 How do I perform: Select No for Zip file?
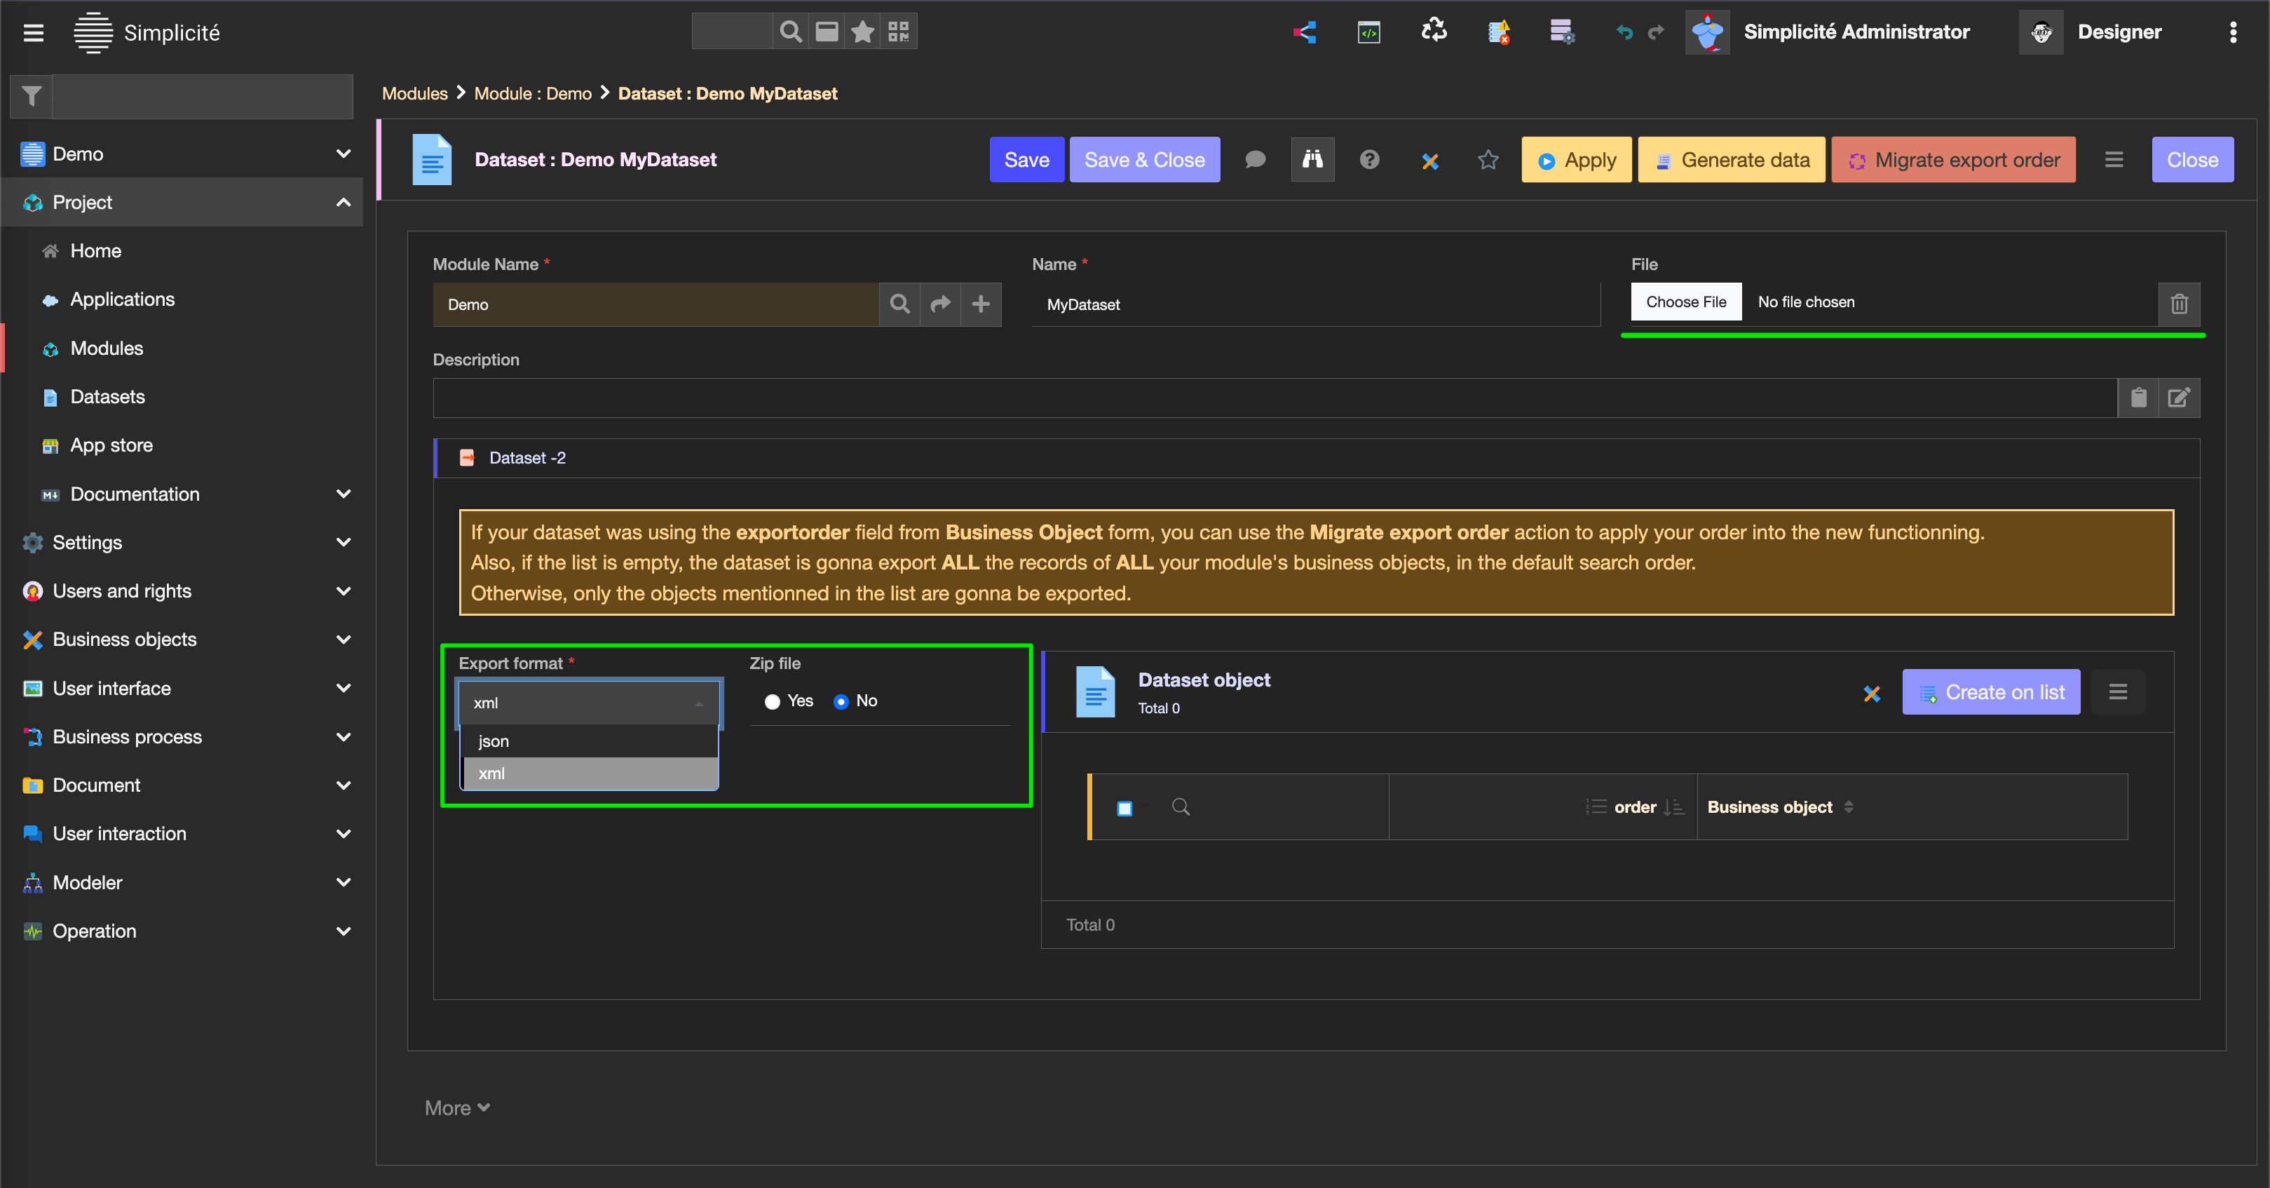tap(841, 701)
